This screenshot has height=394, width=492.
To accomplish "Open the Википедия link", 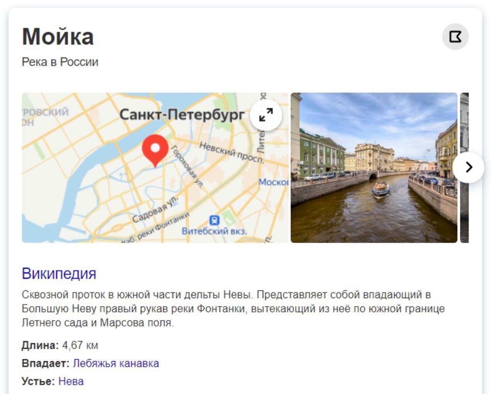I will tap(59, 273).
